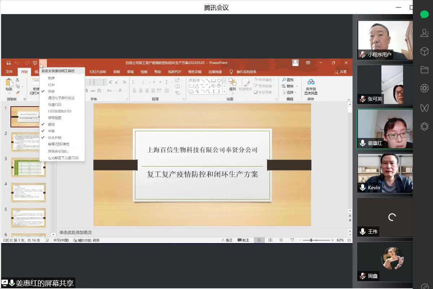Click the Format Painter brush icon
The image size is (433, 289).
(17, 92)
